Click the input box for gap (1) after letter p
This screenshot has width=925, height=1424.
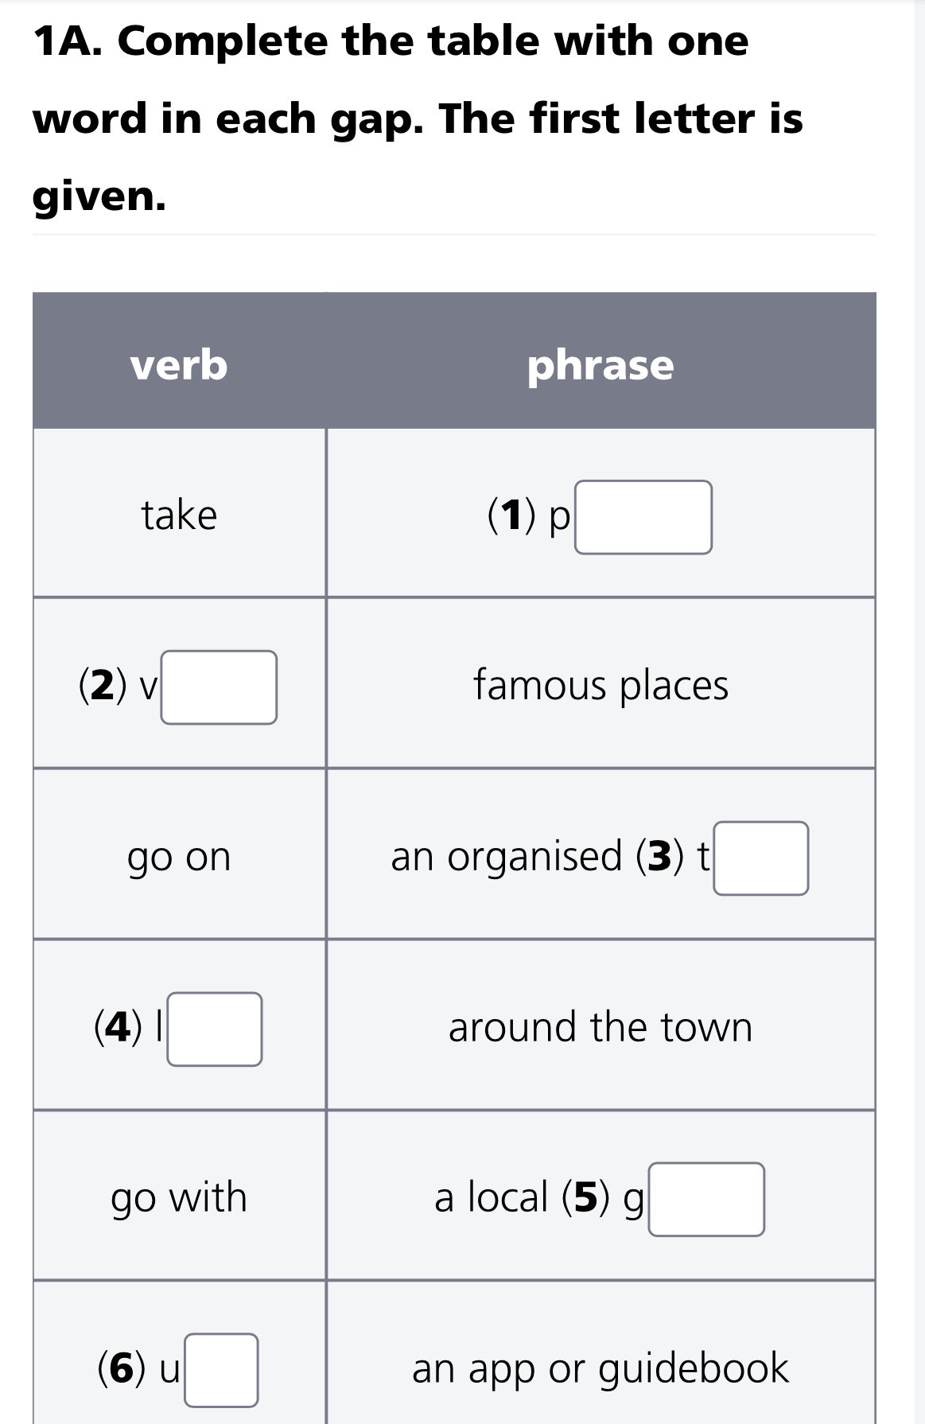(x=644, y=517)
